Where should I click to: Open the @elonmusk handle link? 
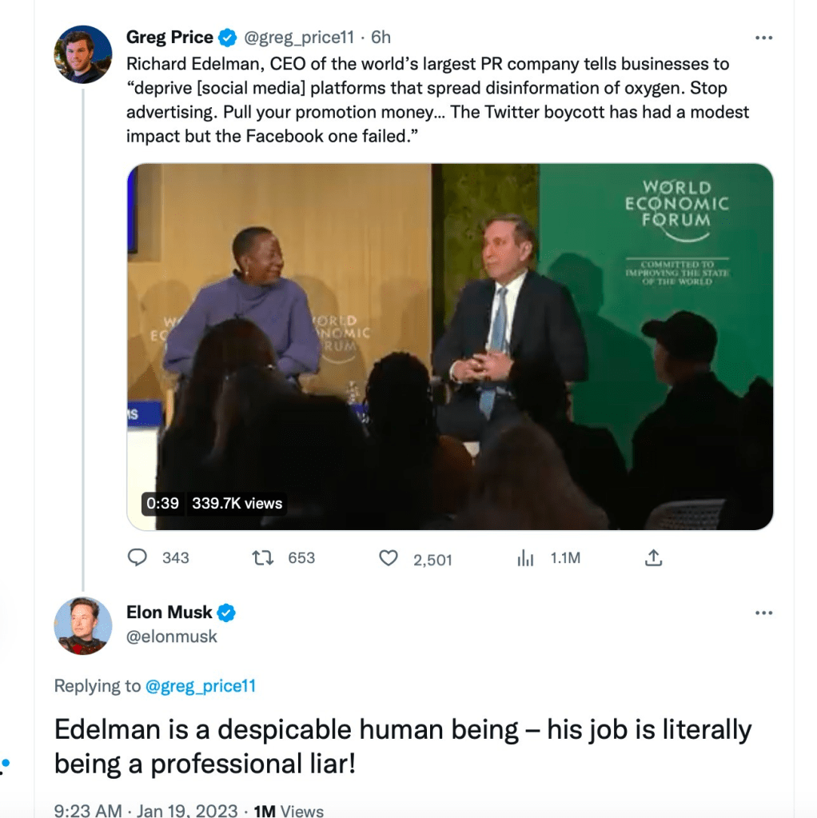coord(172,636)
